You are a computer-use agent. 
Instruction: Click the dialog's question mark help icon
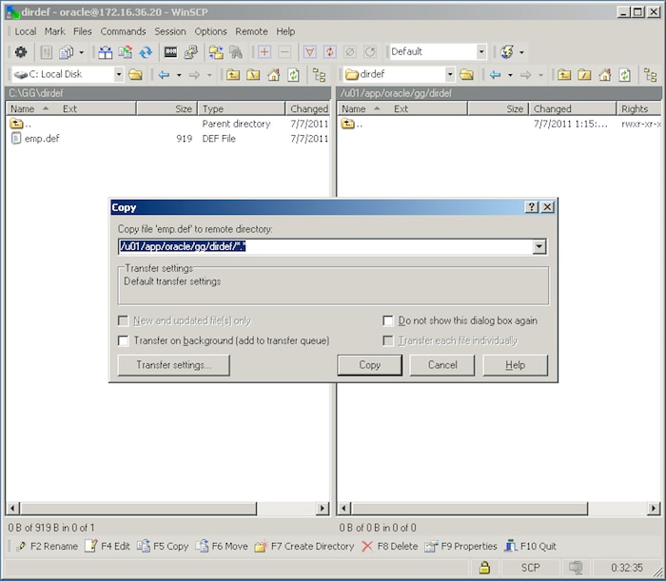pos(532,207)
